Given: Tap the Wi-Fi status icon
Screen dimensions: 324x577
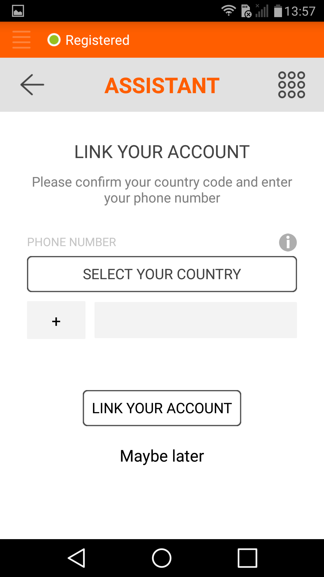Looking at the screenshot, I should coord(228,11).
